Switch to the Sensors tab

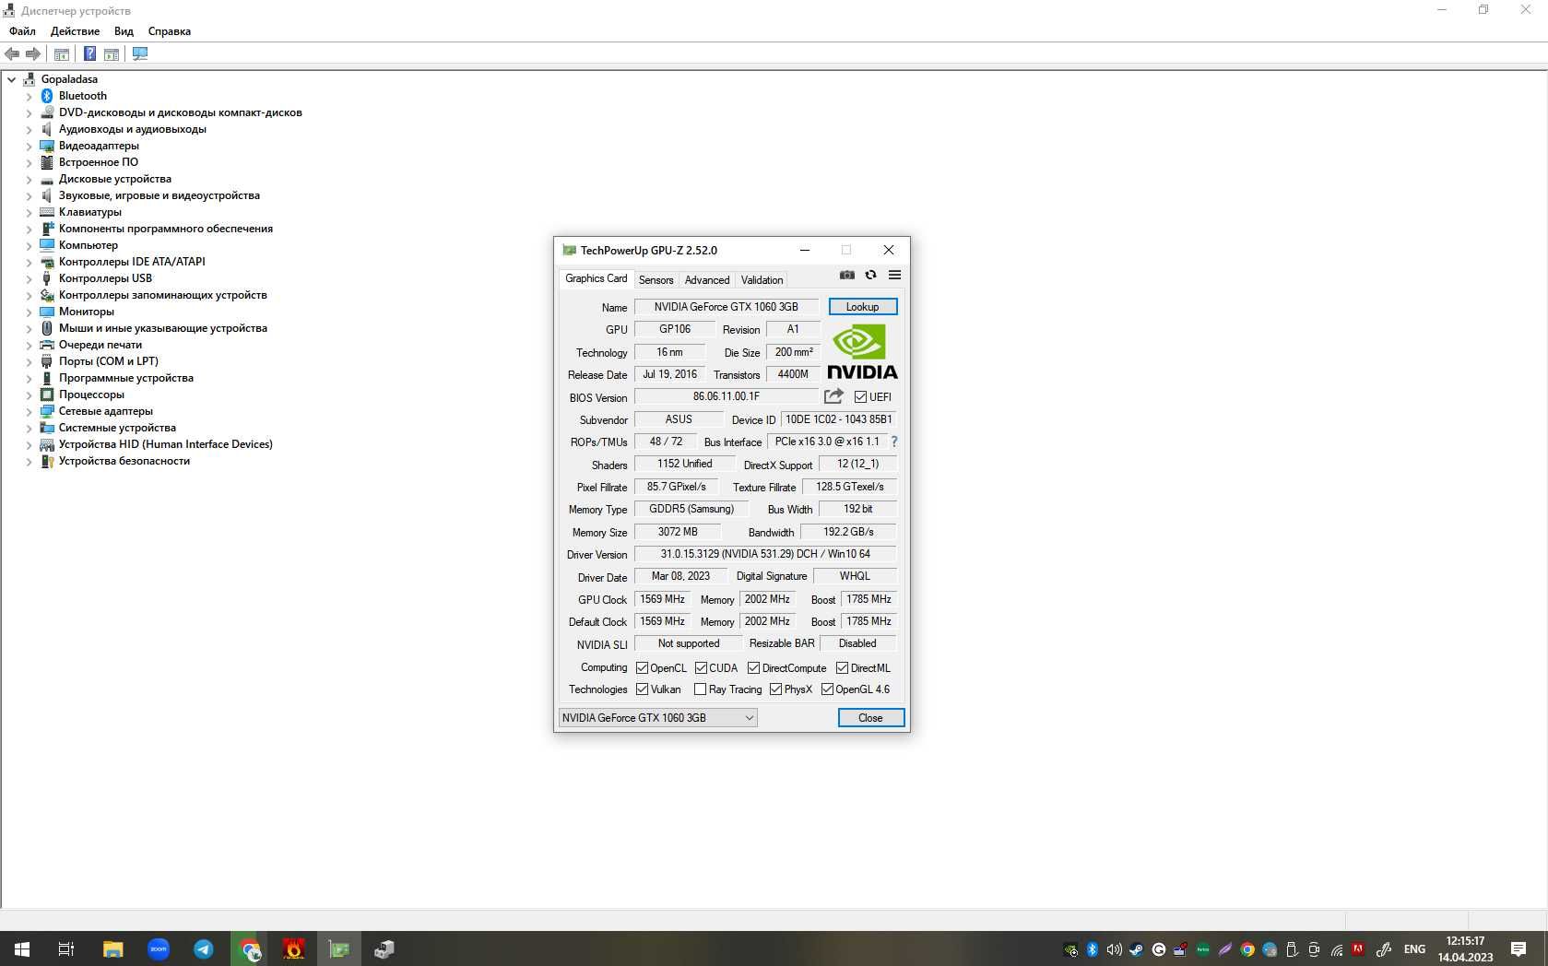[656, 280]
